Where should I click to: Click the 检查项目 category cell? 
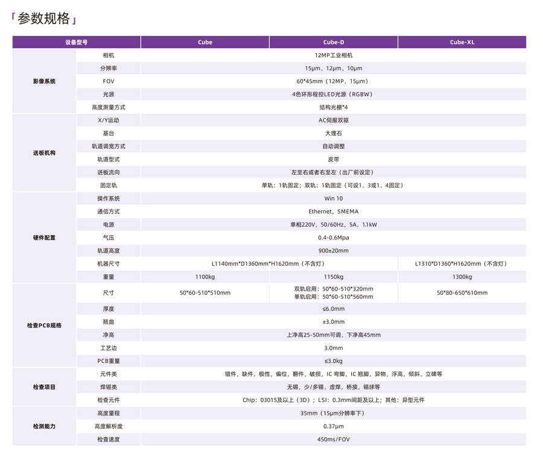45,387
